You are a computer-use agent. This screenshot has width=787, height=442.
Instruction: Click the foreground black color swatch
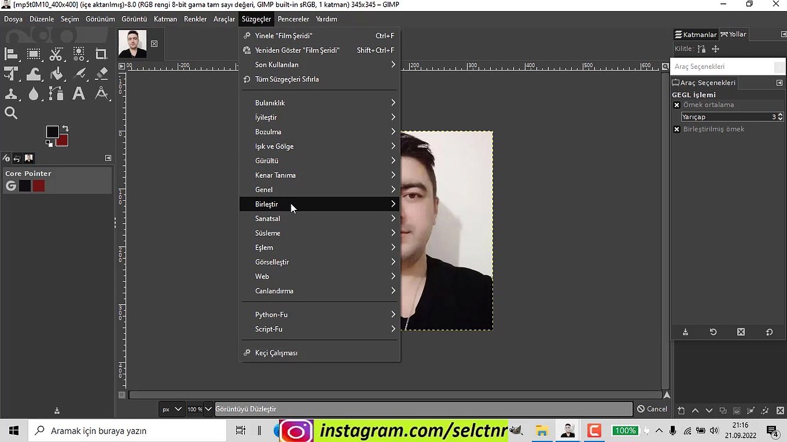click(x=52, y=132)
